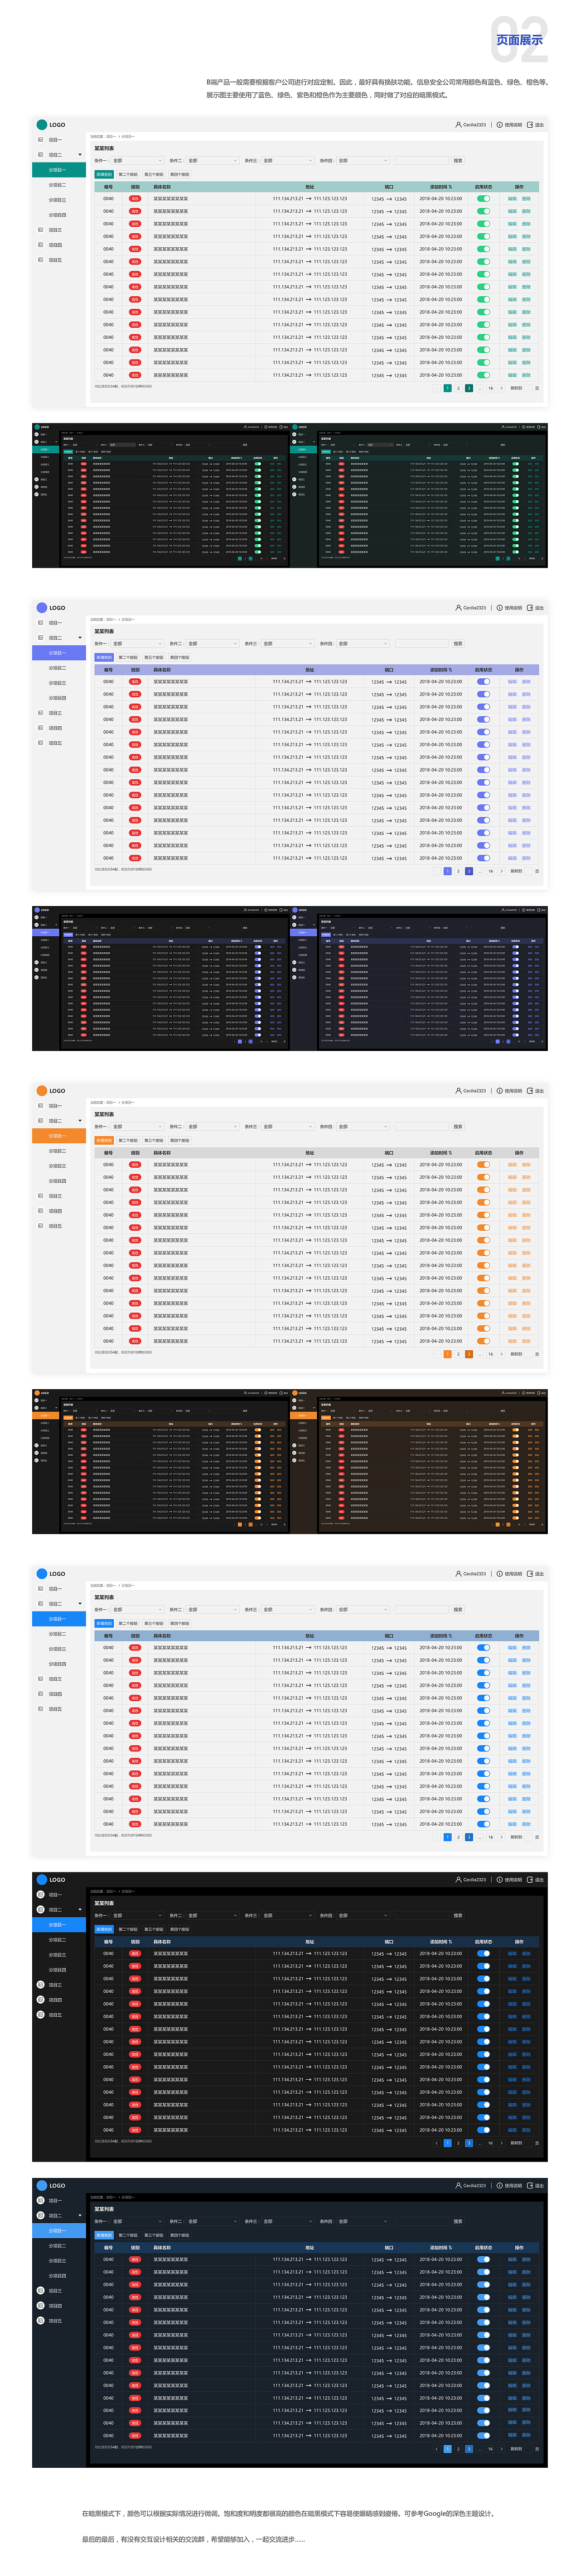580x2576 pixels.
Task: Switch to 第二个按钮 tab in the teal light mockup
Action: point(128,175)
